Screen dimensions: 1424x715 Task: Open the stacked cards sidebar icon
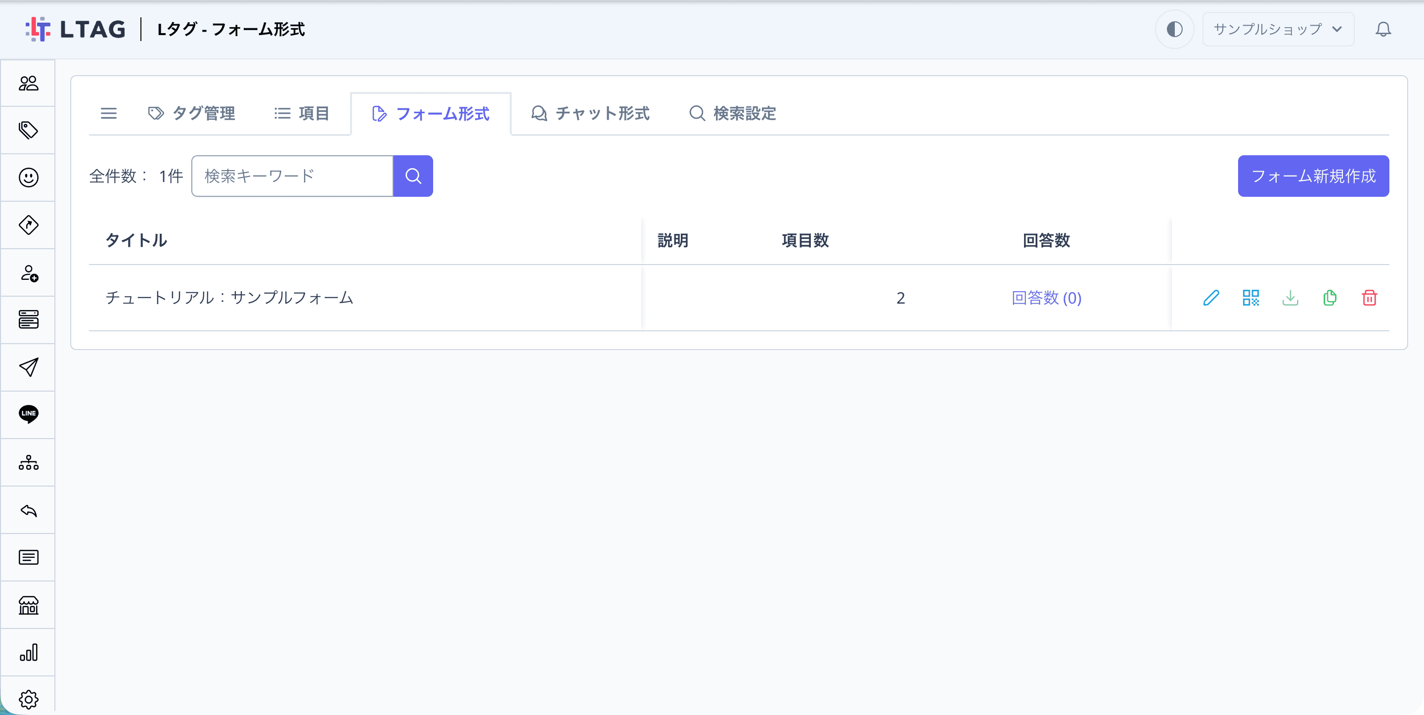pos(28,319)
